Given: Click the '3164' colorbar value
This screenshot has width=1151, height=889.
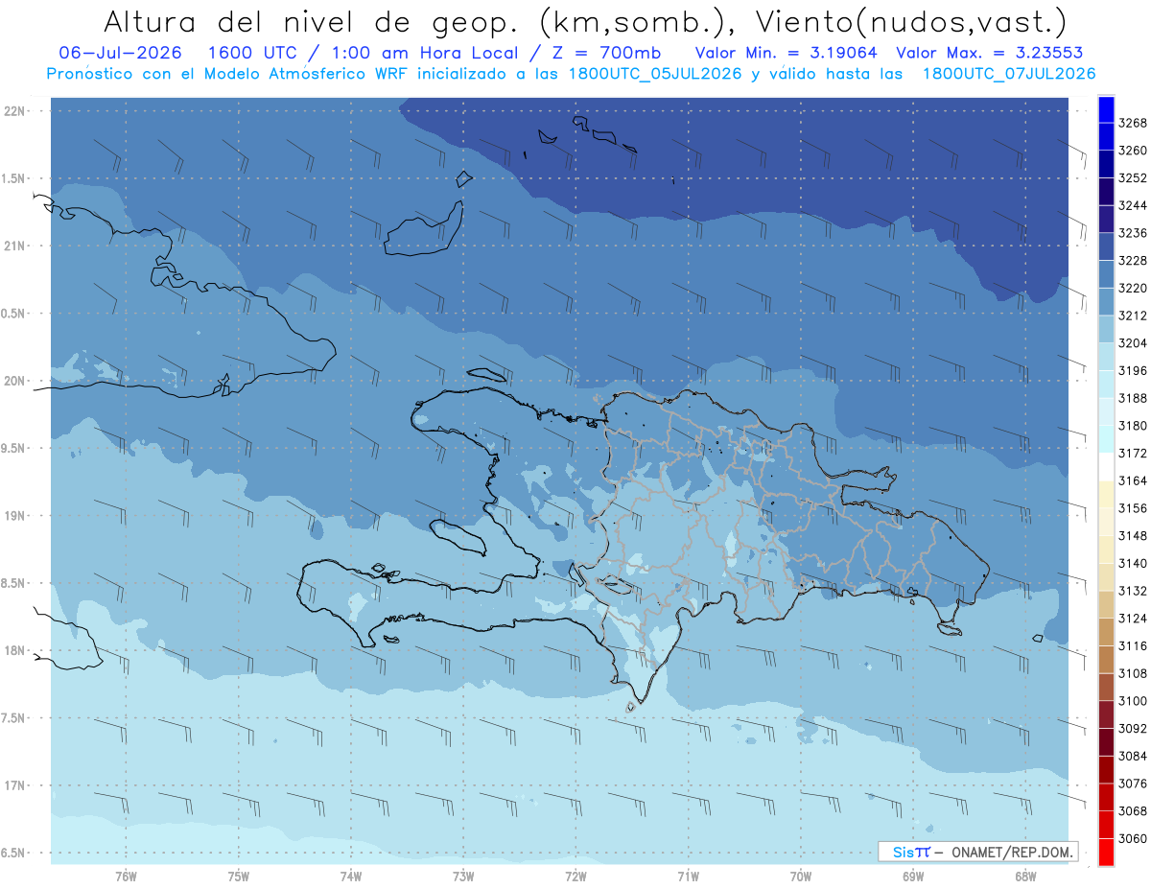Looking at the screenshot, I should [x=1133, y=480].
